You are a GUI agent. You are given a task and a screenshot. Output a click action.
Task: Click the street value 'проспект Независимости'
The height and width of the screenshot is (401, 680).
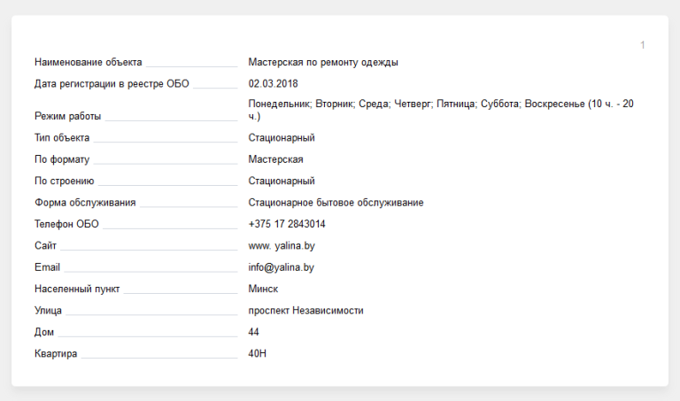coord(306,311)
